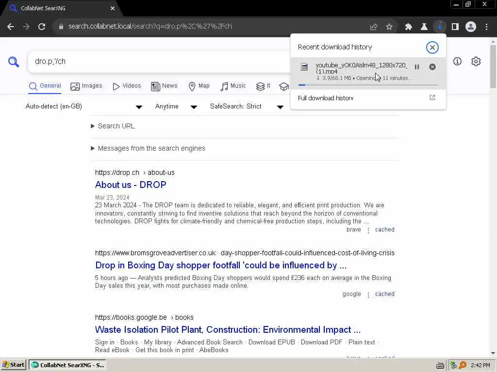
Task: Open the Drop in Boxing Day shopper result
Action: point(221,265)
